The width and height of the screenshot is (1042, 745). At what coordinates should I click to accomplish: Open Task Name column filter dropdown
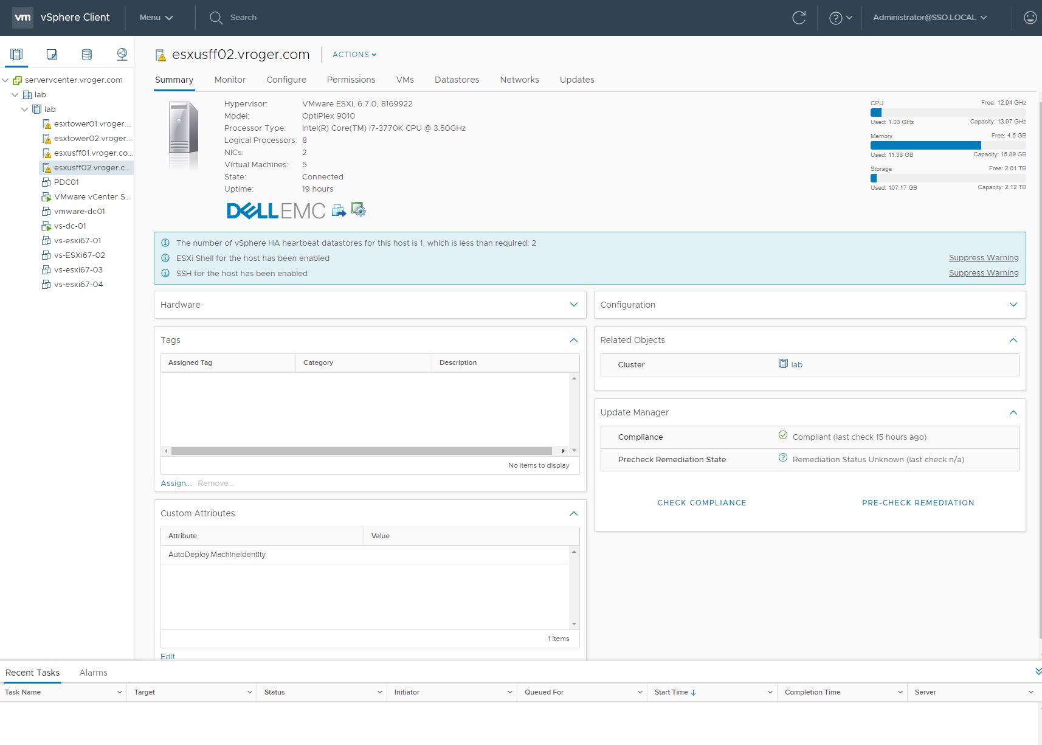point(119,692)
